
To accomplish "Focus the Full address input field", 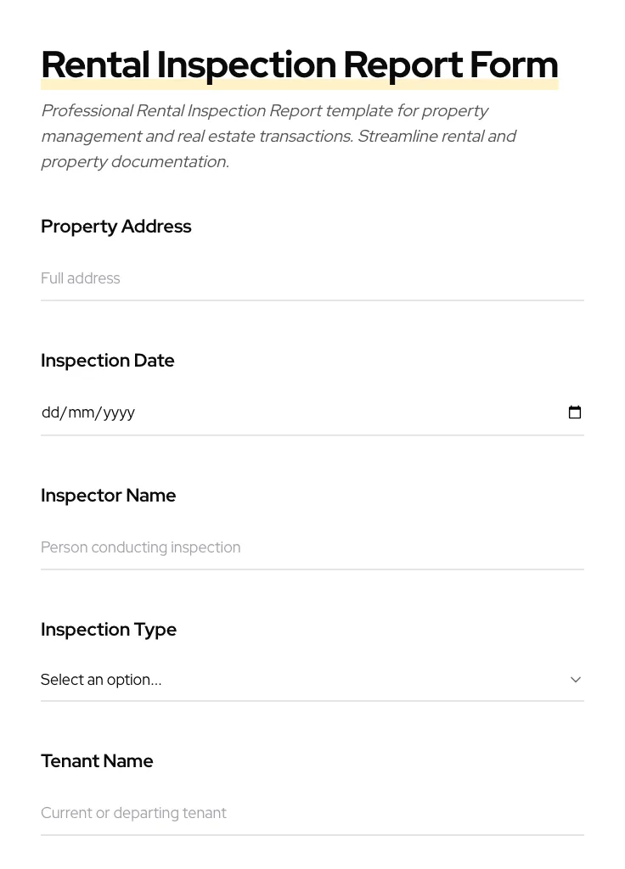I will tap(312, 278).
